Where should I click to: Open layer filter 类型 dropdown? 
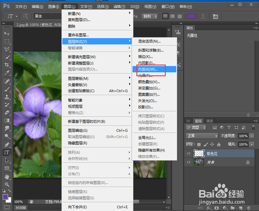196,127
